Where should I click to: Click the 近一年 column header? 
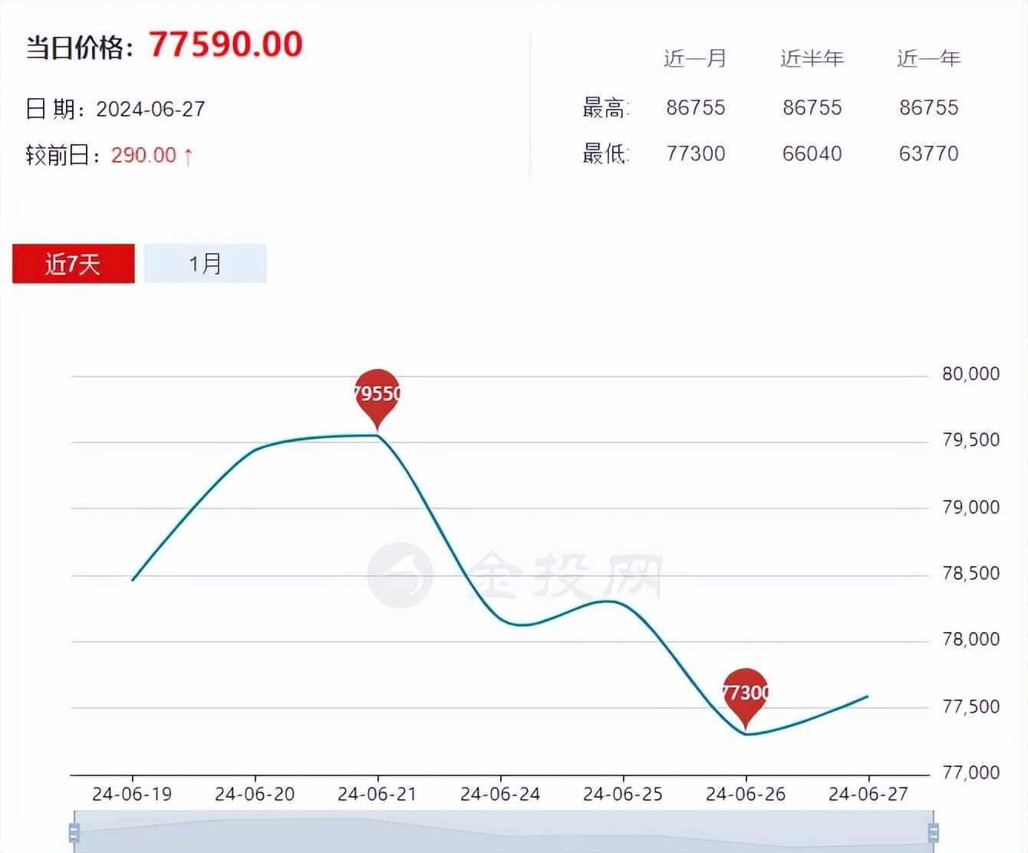(928, 58)
